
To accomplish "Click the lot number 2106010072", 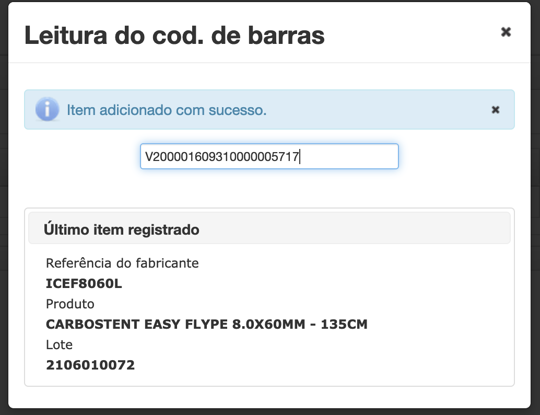I will click(90, 365).
